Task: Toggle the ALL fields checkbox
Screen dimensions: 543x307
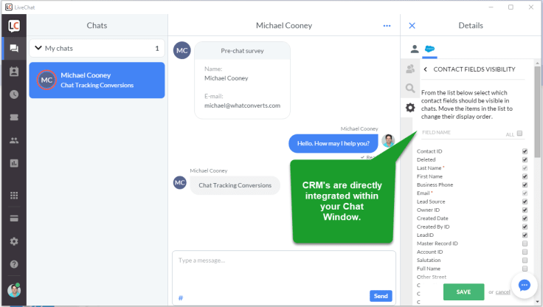Action: click(x=519, y=134)
